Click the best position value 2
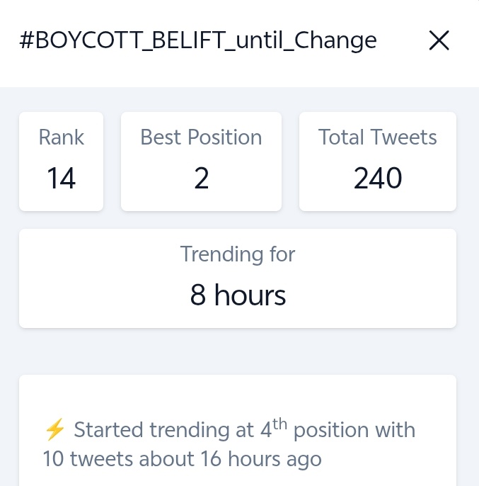479x486 pixels. coord(201,179)
